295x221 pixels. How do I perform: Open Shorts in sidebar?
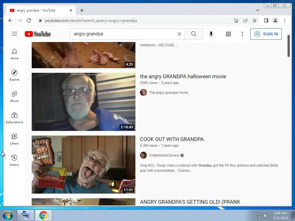pos(14,97)
